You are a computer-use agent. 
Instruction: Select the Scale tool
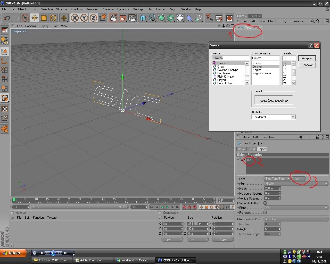[x=44, y=18]
